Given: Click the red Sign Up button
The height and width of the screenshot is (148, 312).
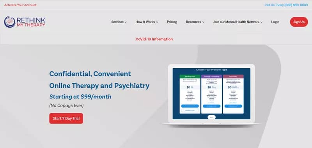Looking at the screenshot, I should pyautogui.click(x=299, y=22).
